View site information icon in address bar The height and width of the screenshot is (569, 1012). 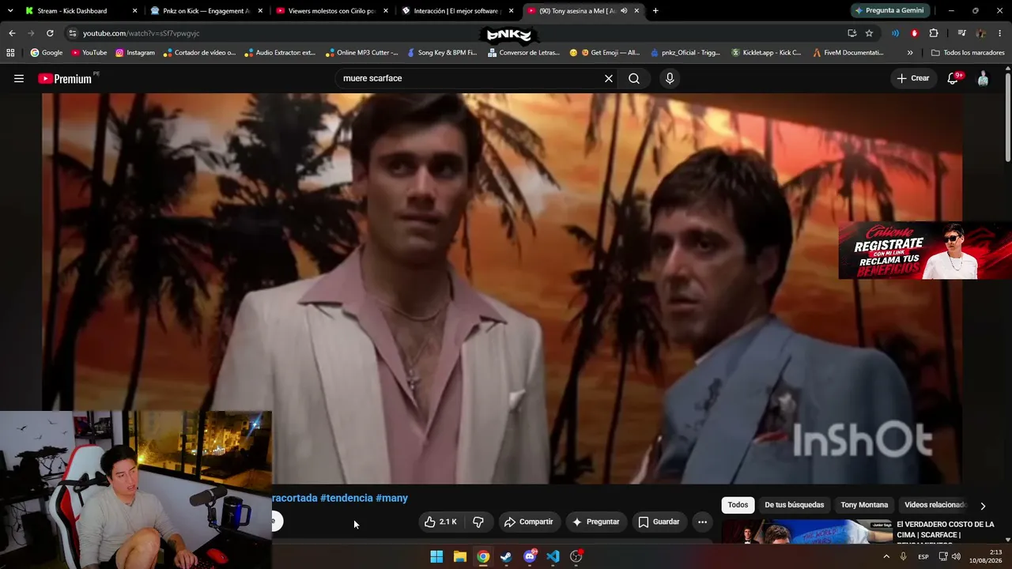click(x=72, y=33)
